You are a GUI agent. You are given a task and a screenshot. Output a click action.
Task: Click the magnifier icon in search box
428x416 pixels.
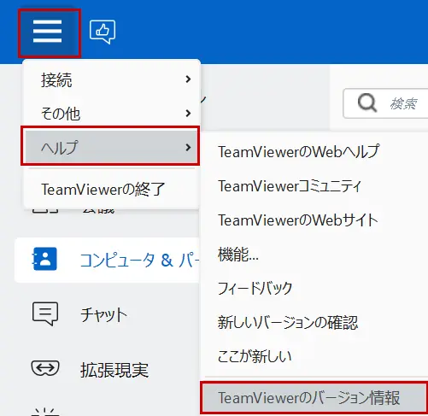367,103
